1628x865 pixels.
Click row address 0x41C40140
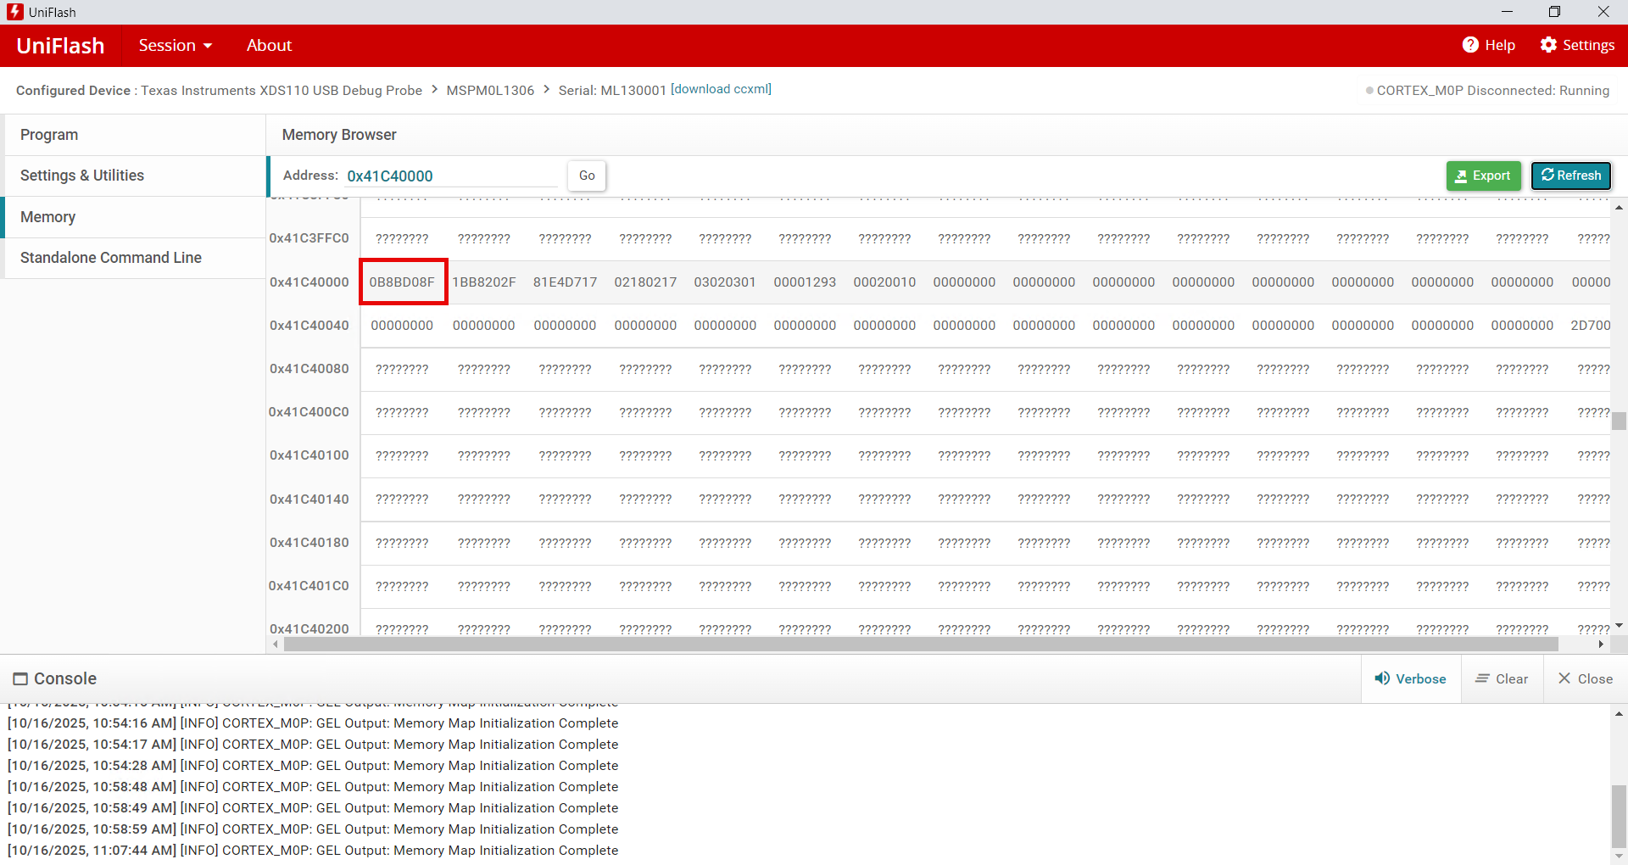(x=309, y=499)
